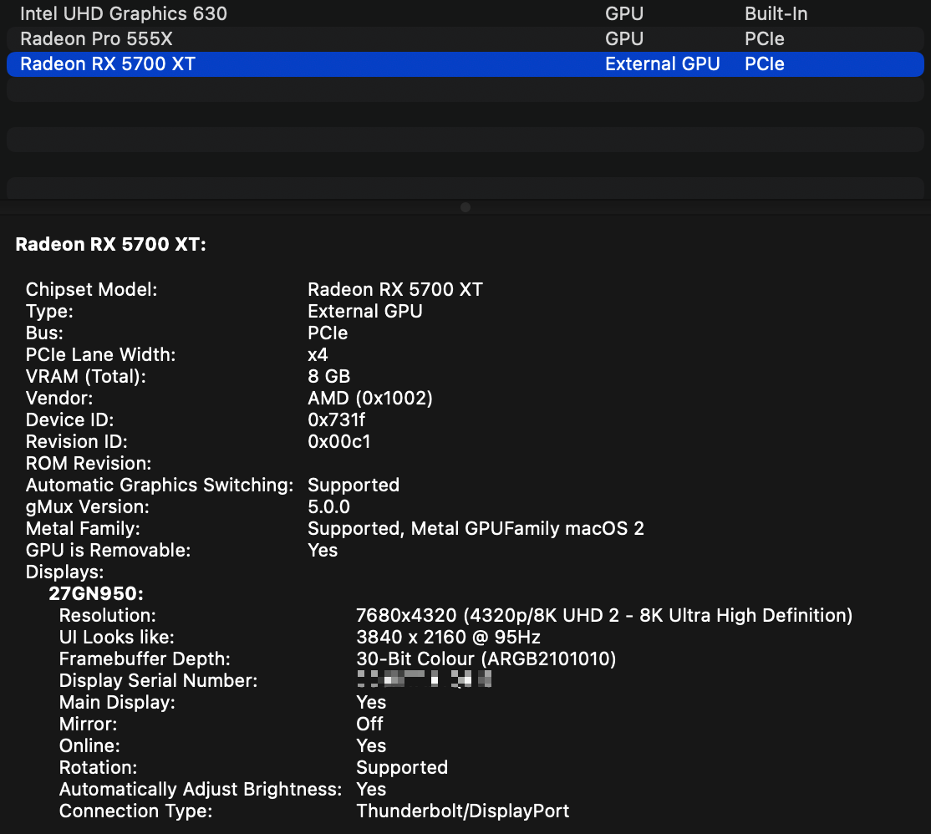Click the Connection Type label
The image size is (931, 834).
[x=136, y=811]
